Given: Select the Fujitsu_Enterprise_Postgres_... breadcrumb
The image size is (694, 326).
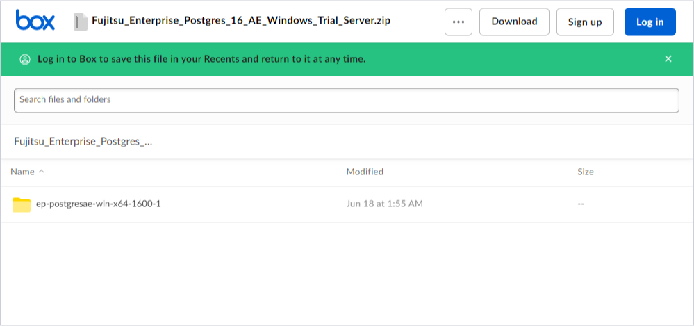Looking at the screenshot, I should coord(83,142).
